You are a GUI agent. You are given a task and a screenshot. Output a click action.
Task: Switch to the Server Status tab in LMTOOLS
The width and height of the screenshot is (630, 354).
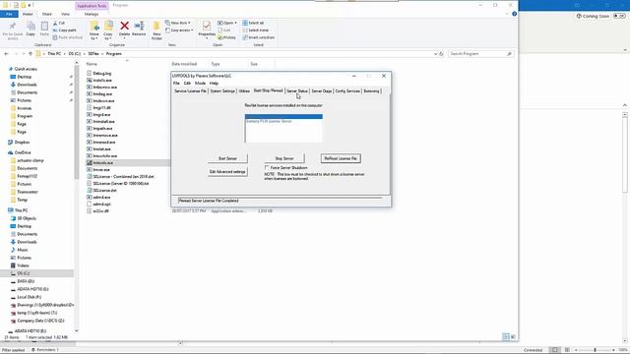297,91
